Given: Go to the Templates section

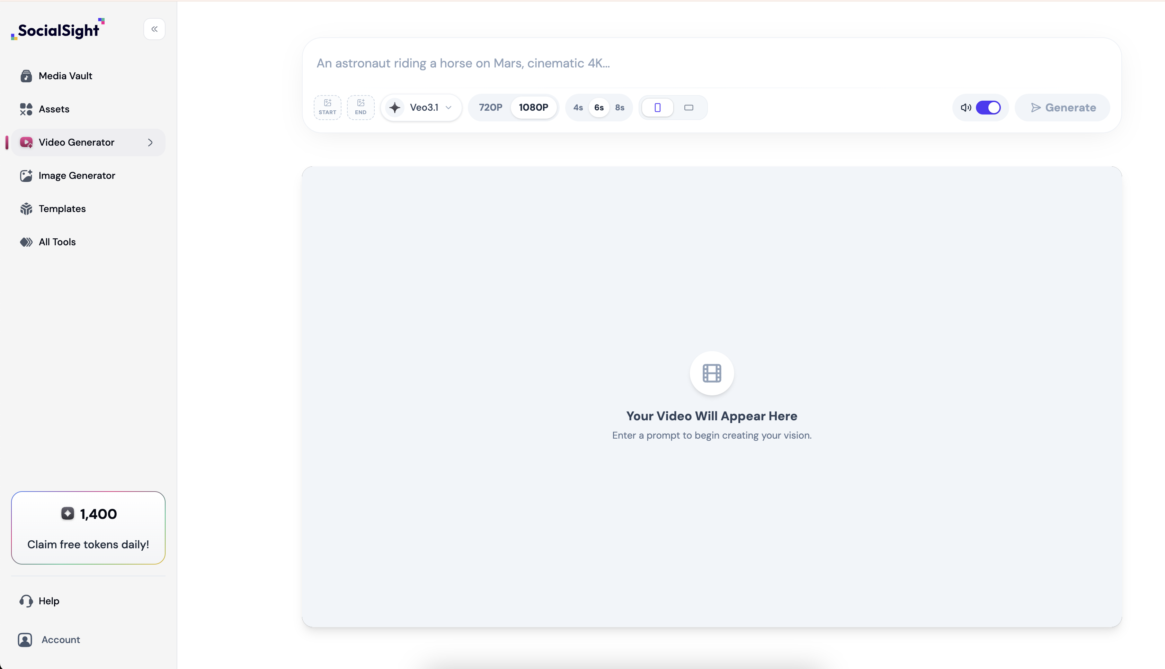Looking at the screenshot, I should [62, 209].
